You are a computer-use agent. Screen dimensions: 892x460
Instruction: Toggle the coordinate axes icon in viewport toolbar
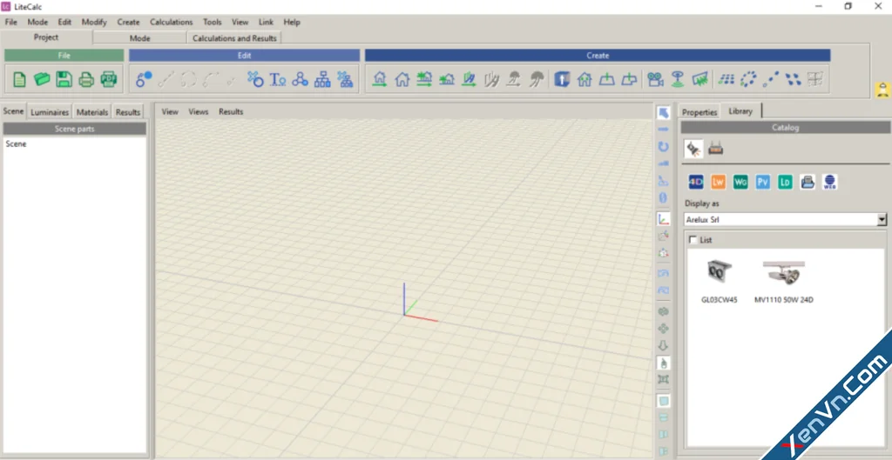click(x=663, y=218)
